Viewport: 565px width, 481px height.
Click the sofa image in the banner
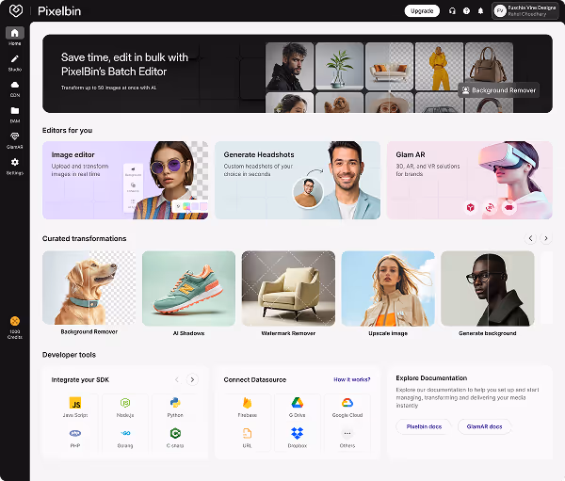[389, 66]
